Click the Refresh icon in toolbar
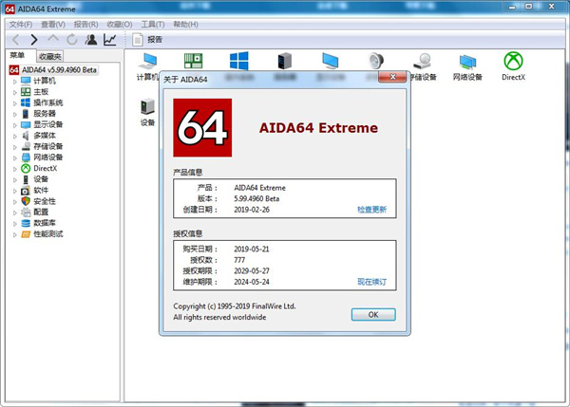This screenshot has width=570, height=407. [x=72, y=40]
